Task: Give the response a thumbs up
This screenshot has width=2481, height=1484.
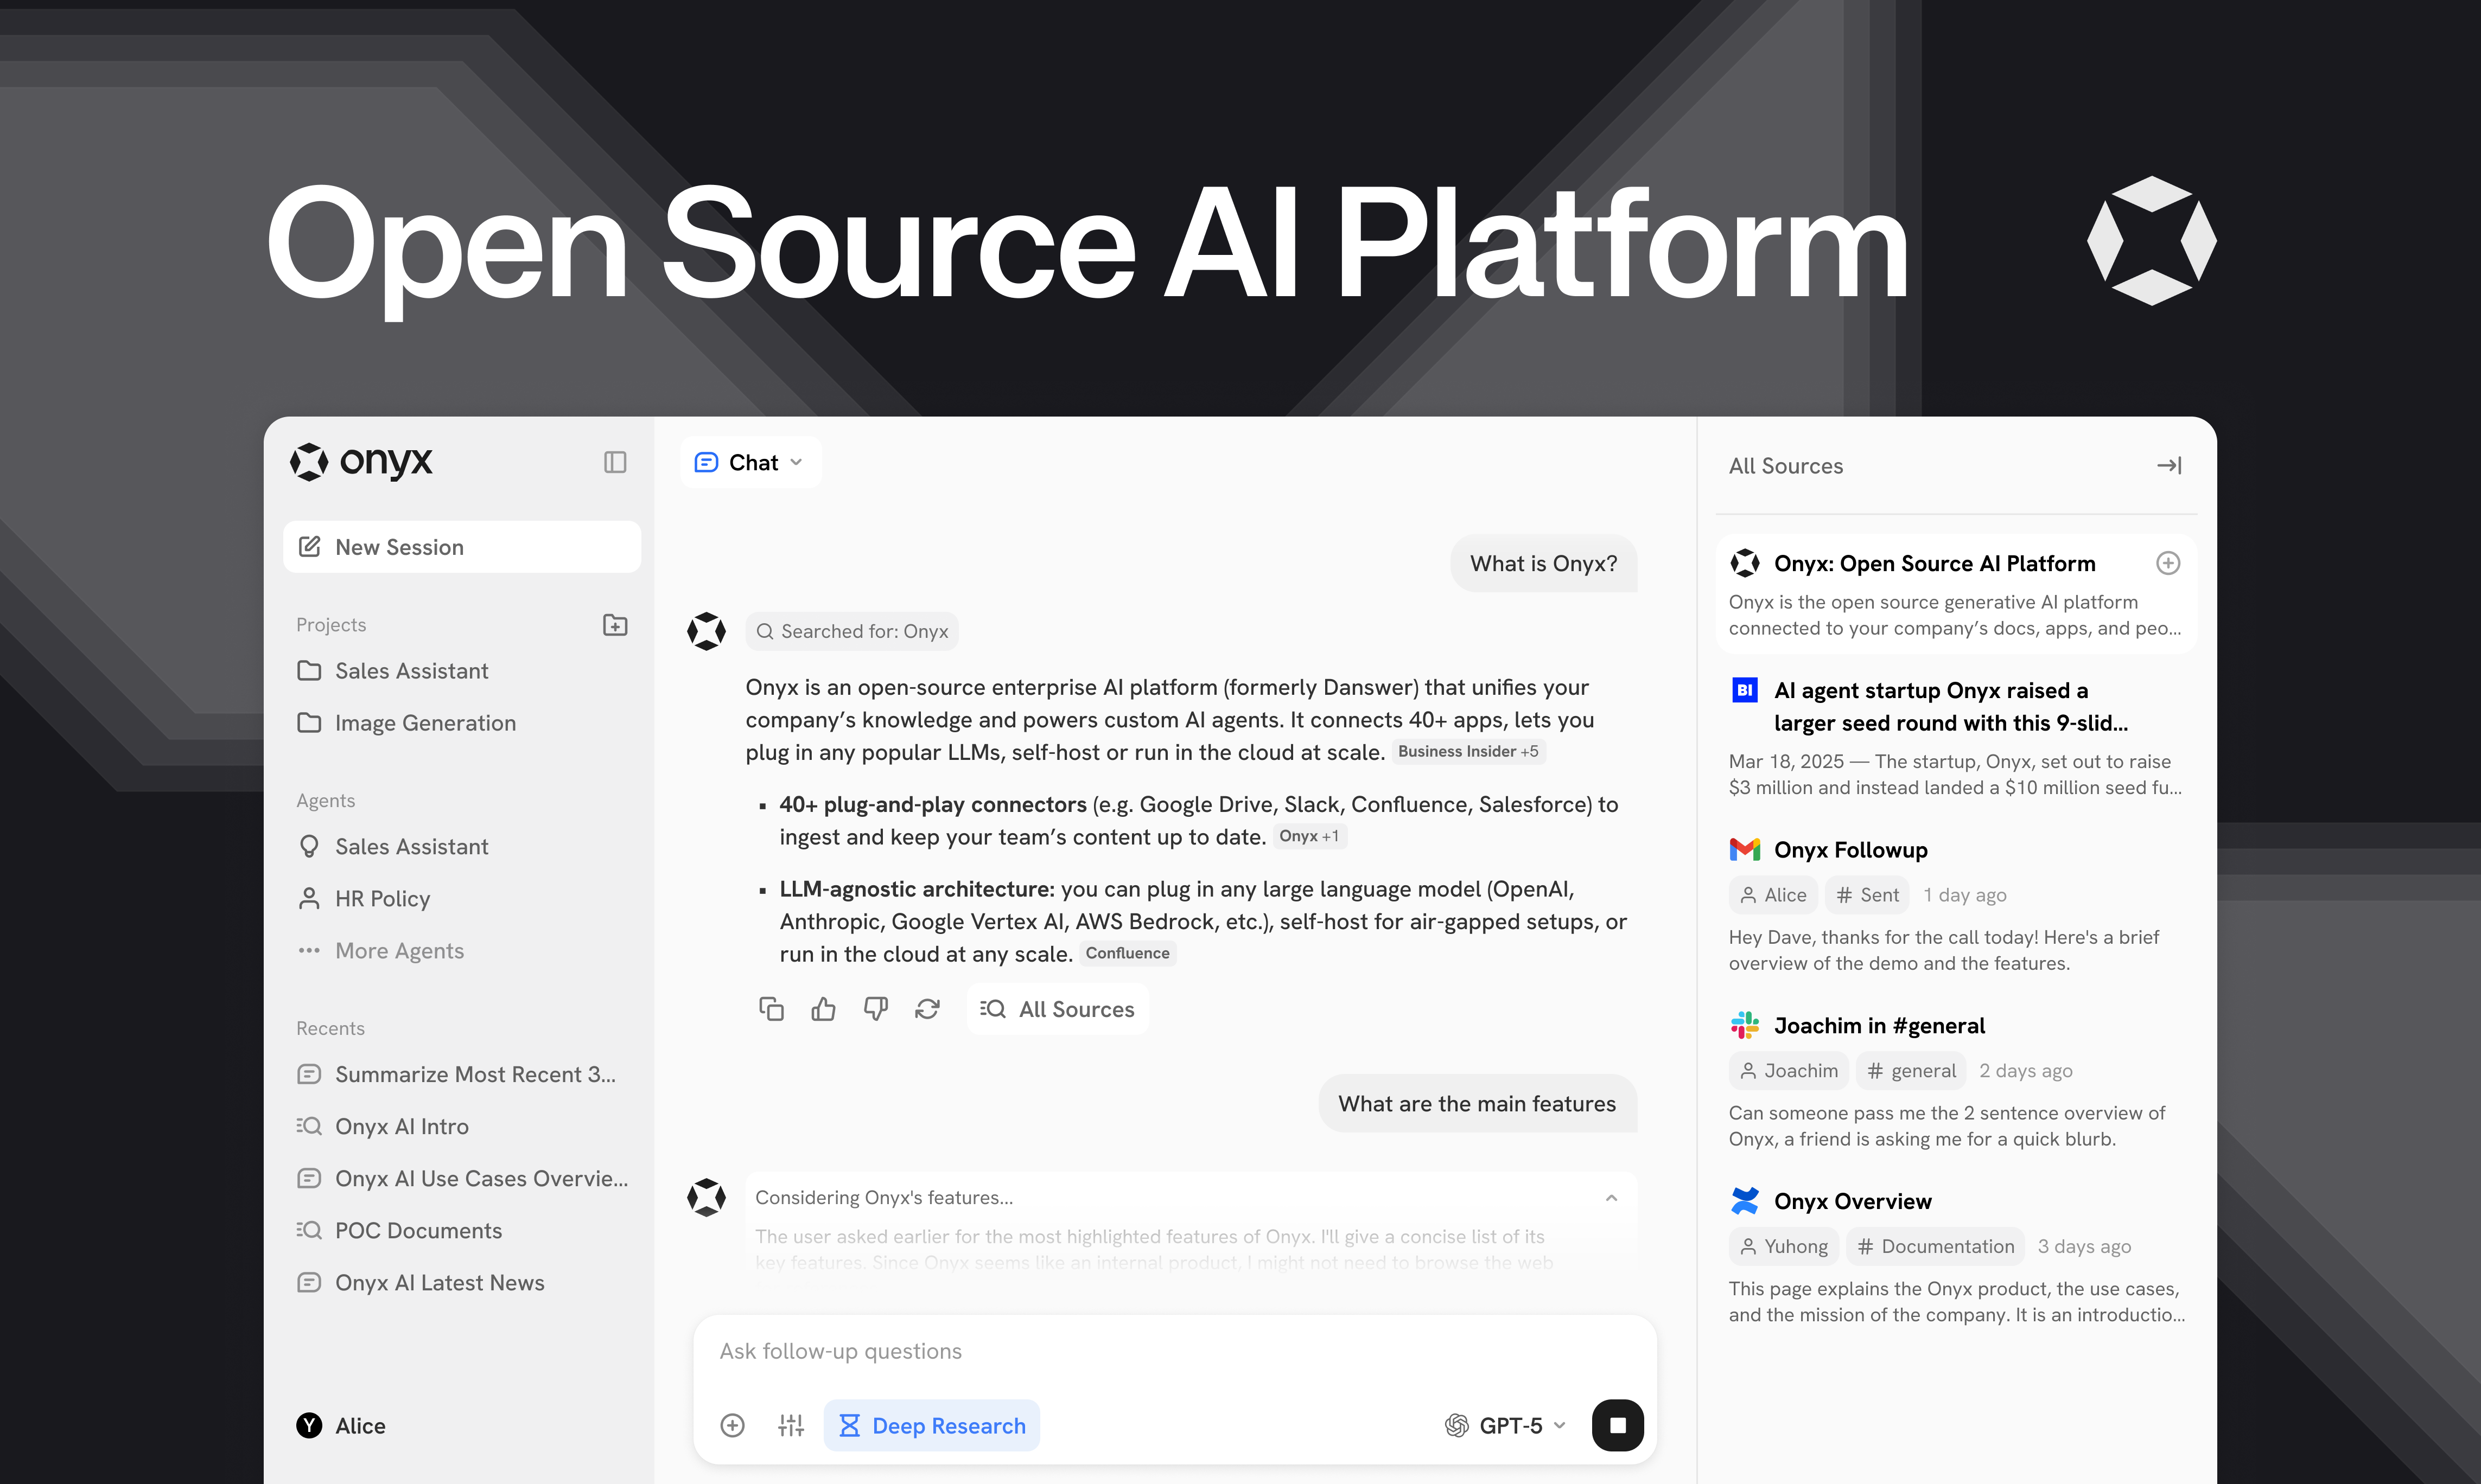Action: point(823,1009)
